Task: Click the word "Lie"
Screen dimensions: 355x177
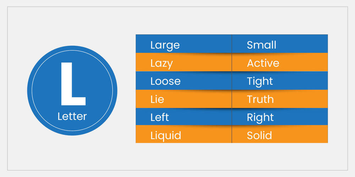Action: (157, 99)
